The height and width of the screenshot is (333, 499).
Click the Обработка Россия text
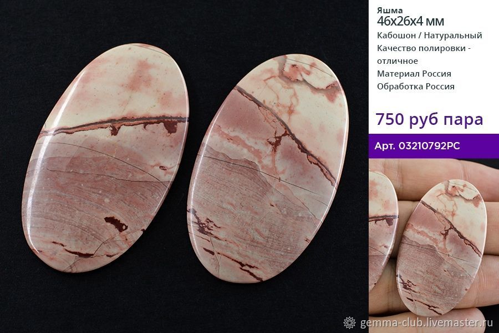[x=416, y=87]
